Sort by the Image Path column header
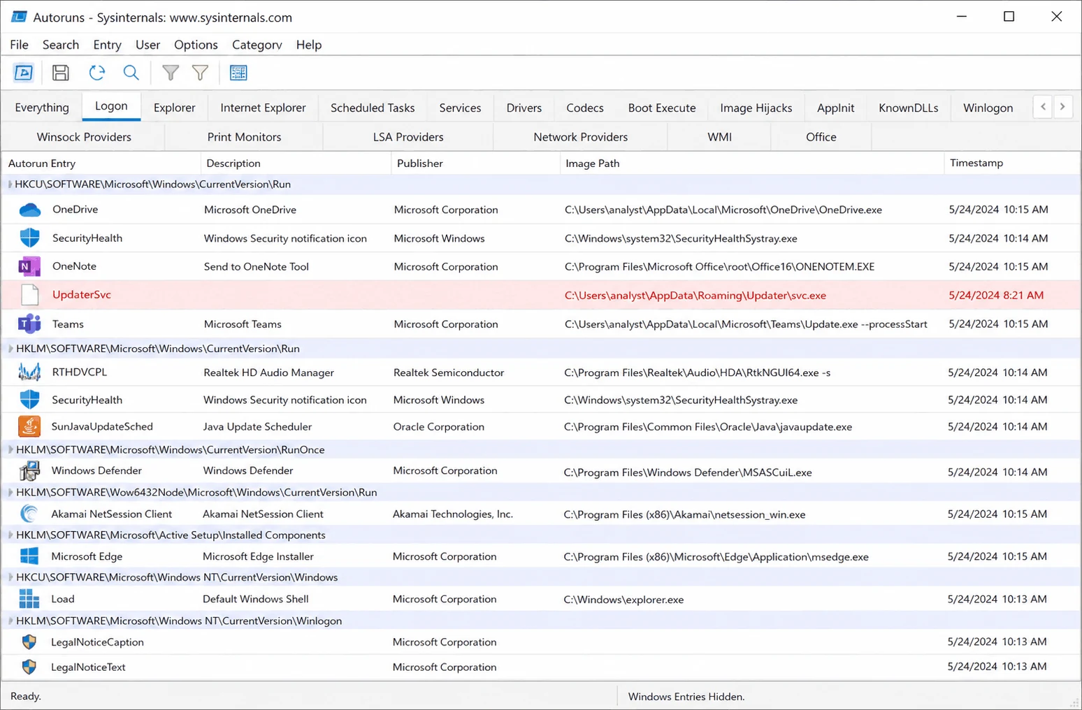 click(x=751, y=163)
